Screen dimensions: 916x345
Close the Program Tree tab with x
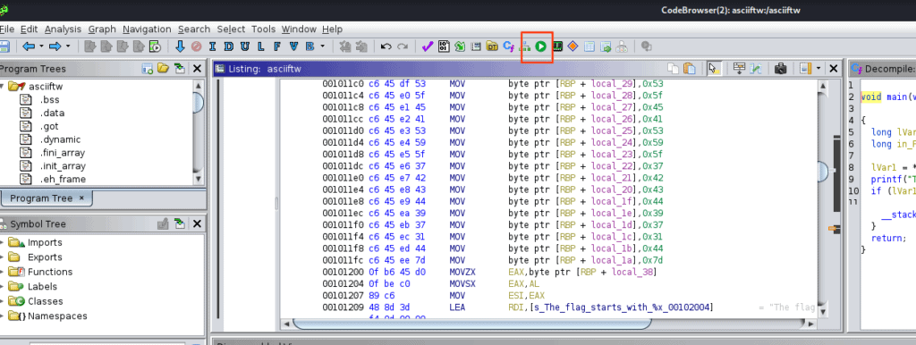[81, 198]
